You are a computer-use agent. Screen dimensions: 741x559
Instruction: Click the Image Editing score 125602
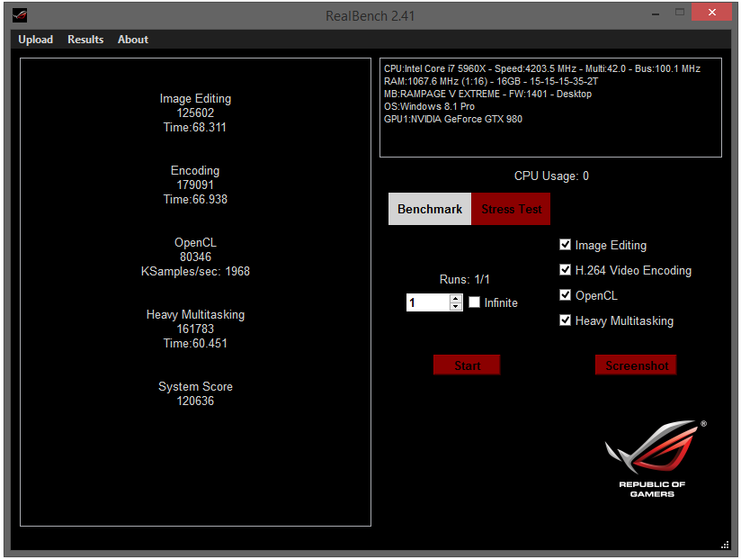pyautogui.click(x=195, y=113)
